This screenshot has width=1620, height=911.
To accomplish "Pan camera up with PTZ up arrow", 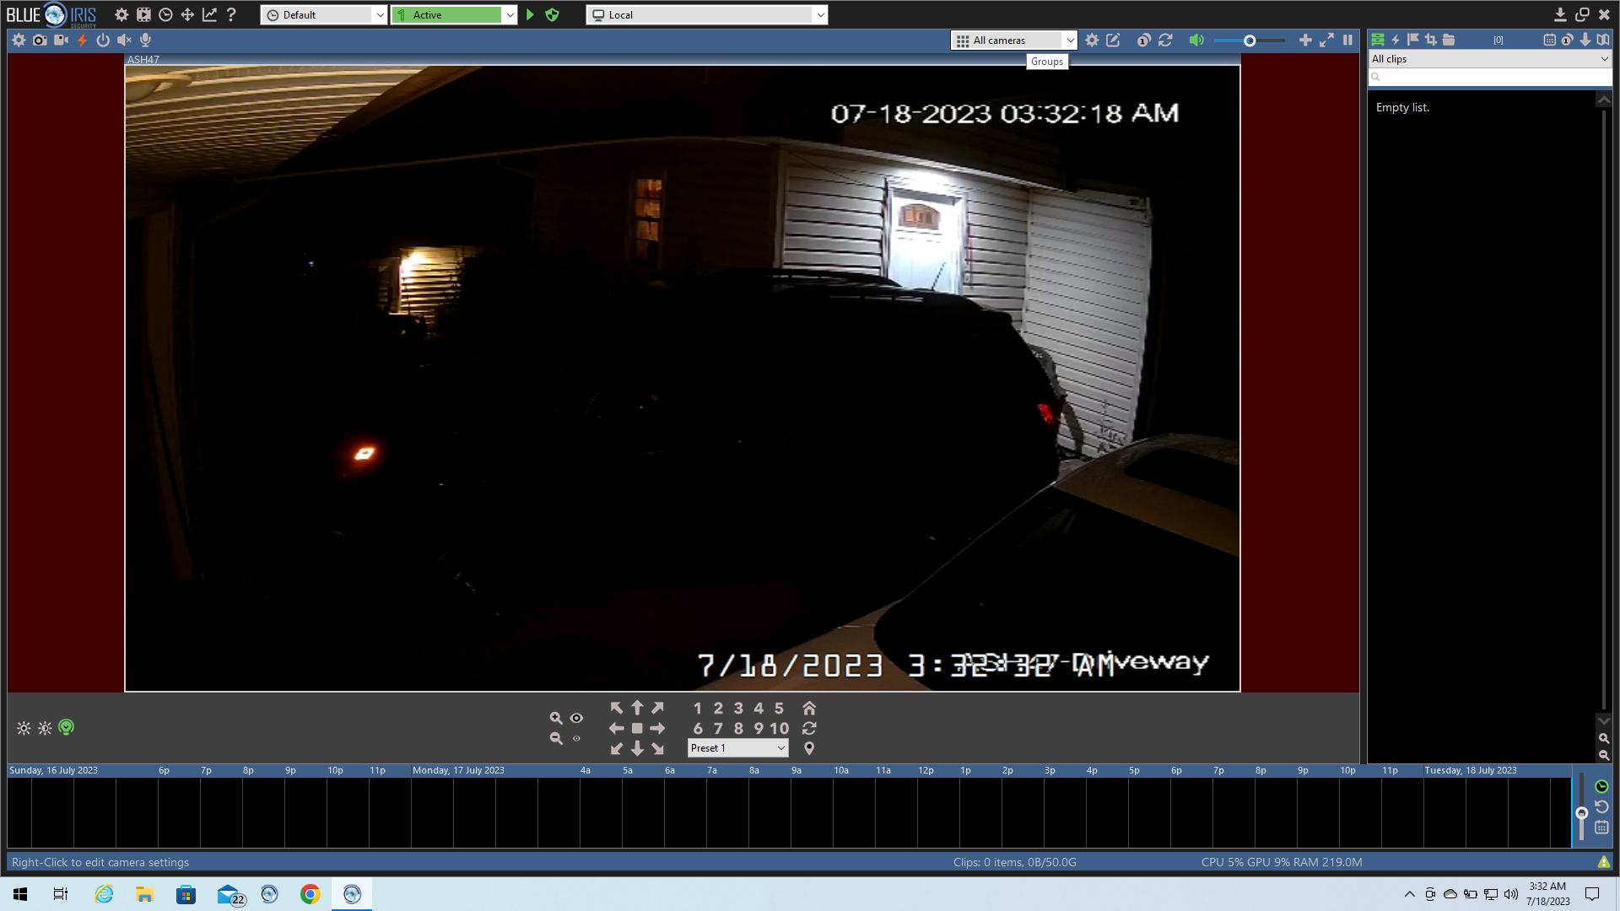I will (637, 708).
